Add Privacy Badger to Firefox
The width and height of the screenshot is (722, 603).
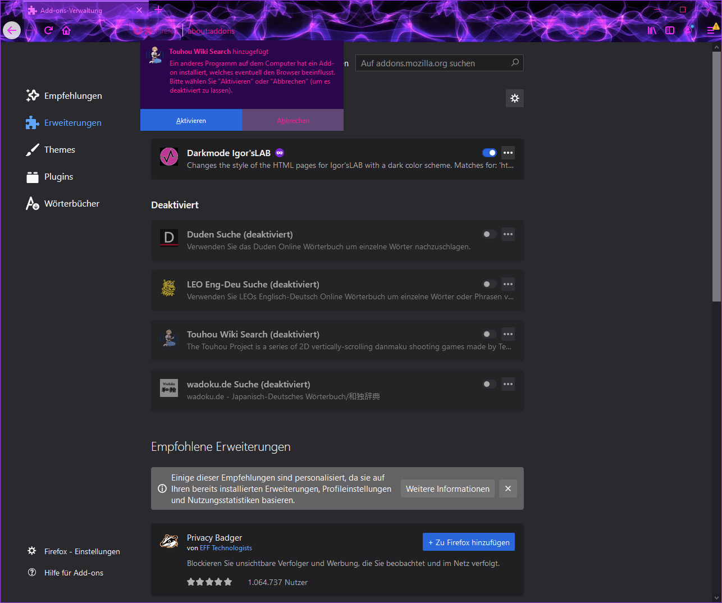[469, 542]
